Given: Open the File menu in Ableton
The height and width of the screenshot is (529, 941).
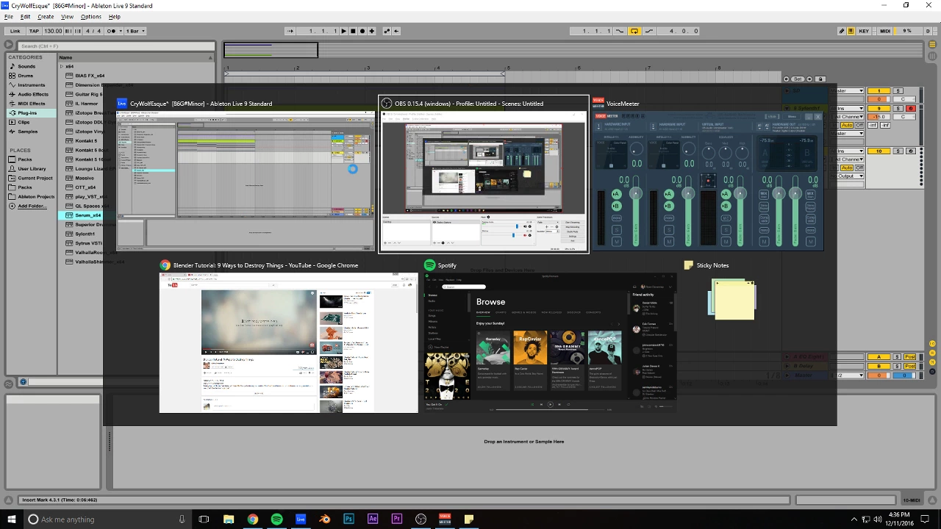Looking at the screenshot, I should [9, 16].
